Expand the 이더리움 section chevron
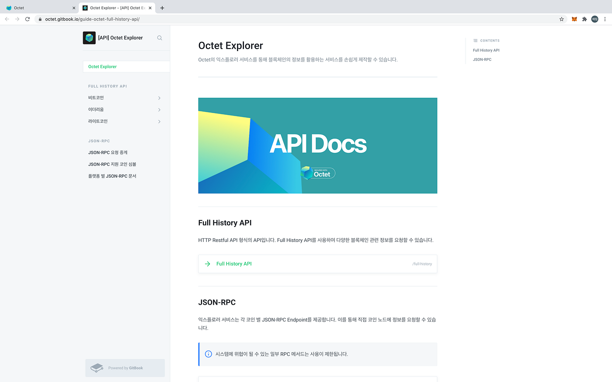Screen dimensions: 612x382 click(159, 110)
